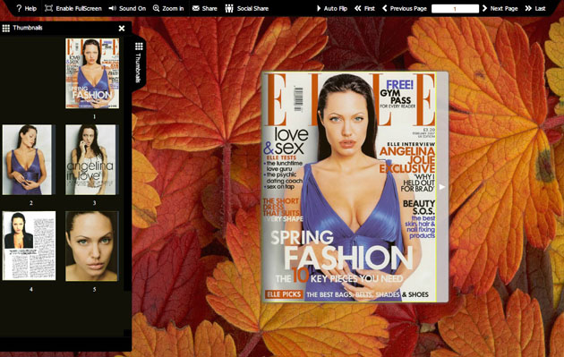
Task: Toggle the vertical Thumbnails side tab
Action: 139,63
